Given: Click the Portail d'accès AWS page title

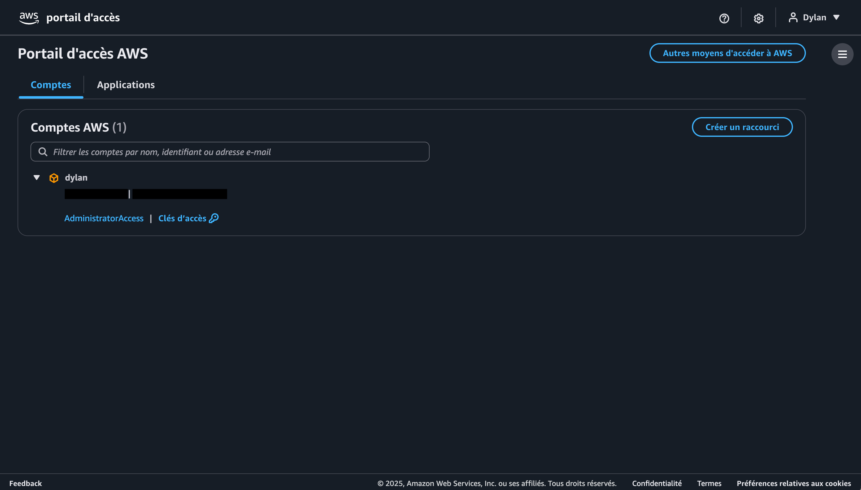Looking at the screenshot, I should (x=83, y=54).
